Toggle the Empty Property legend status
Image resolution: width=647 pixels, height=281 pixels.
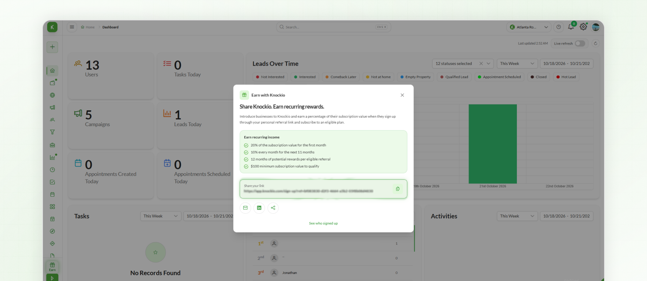click(x=415, y=77)
